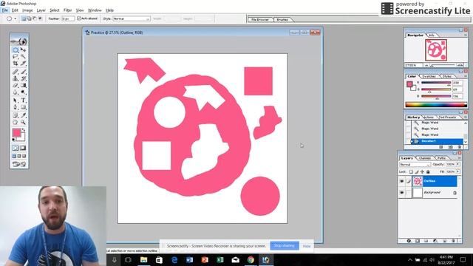
Task: Open the Layer menu
Action: coord(41,10)
